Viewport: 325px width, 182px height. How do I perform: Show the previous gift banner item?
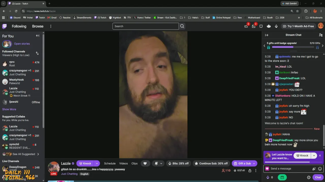coord(264,46)
